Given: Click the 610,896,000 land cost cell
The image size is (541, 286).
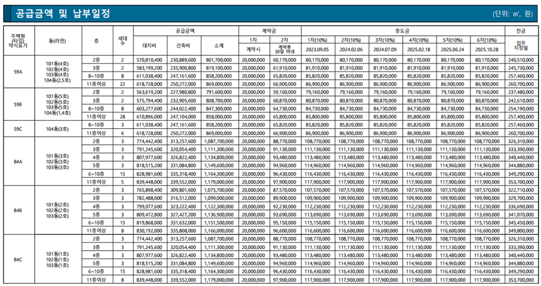Looking at the screenshot, I should (x=150, y=117).
